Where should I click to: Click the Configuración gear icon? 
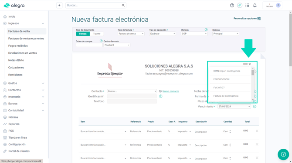pyautogui.click(x=5, y=144)
